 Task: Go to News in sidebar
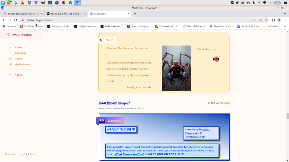pyautogui.click(x=18, y=59)
